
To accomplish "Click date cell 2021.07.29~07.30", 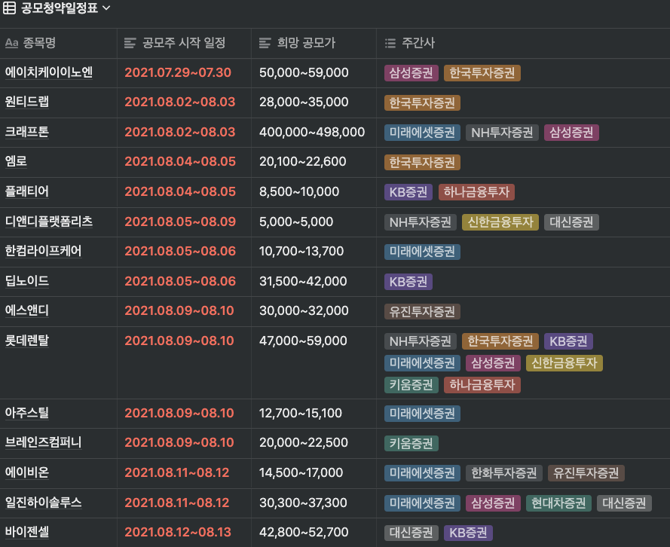I will click(x=178, y=72).
